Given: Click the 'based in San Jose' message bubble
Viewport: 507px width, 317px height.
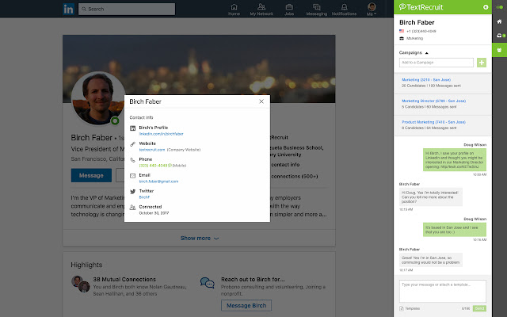Looking at the screenshot, I should (455, 230).
